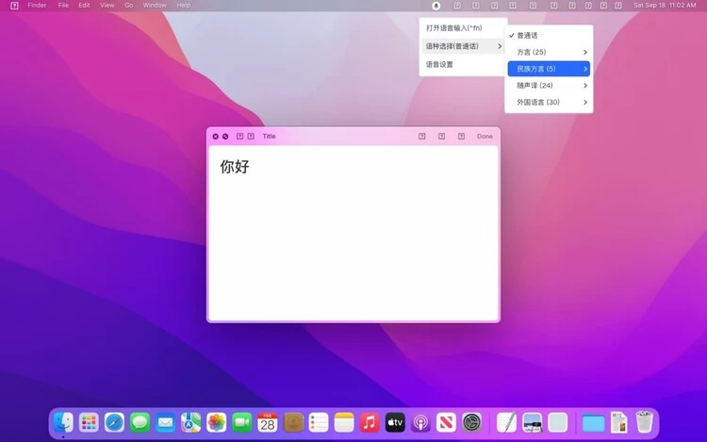707x442 pixels.
Task: Open the Calendar app in dock
Action: (x=268, y=422)
